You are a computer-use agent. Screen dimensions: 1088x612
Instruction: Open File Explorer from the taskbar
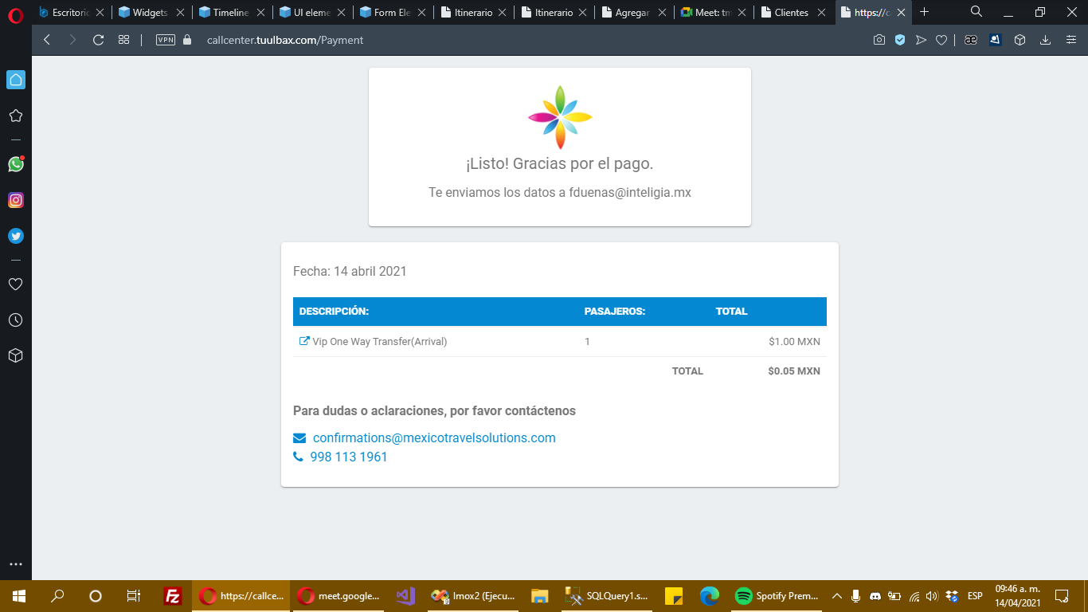(x=540, y=596)
